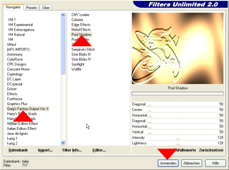Open the Über tab
This screenshot has height=170, width=229.
[x=46, y=8]
